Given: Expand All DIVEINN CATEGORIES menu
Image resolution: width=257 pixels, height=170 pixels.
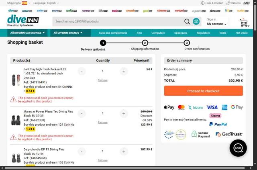Looking at the screenshot, I should pos(27,33).
